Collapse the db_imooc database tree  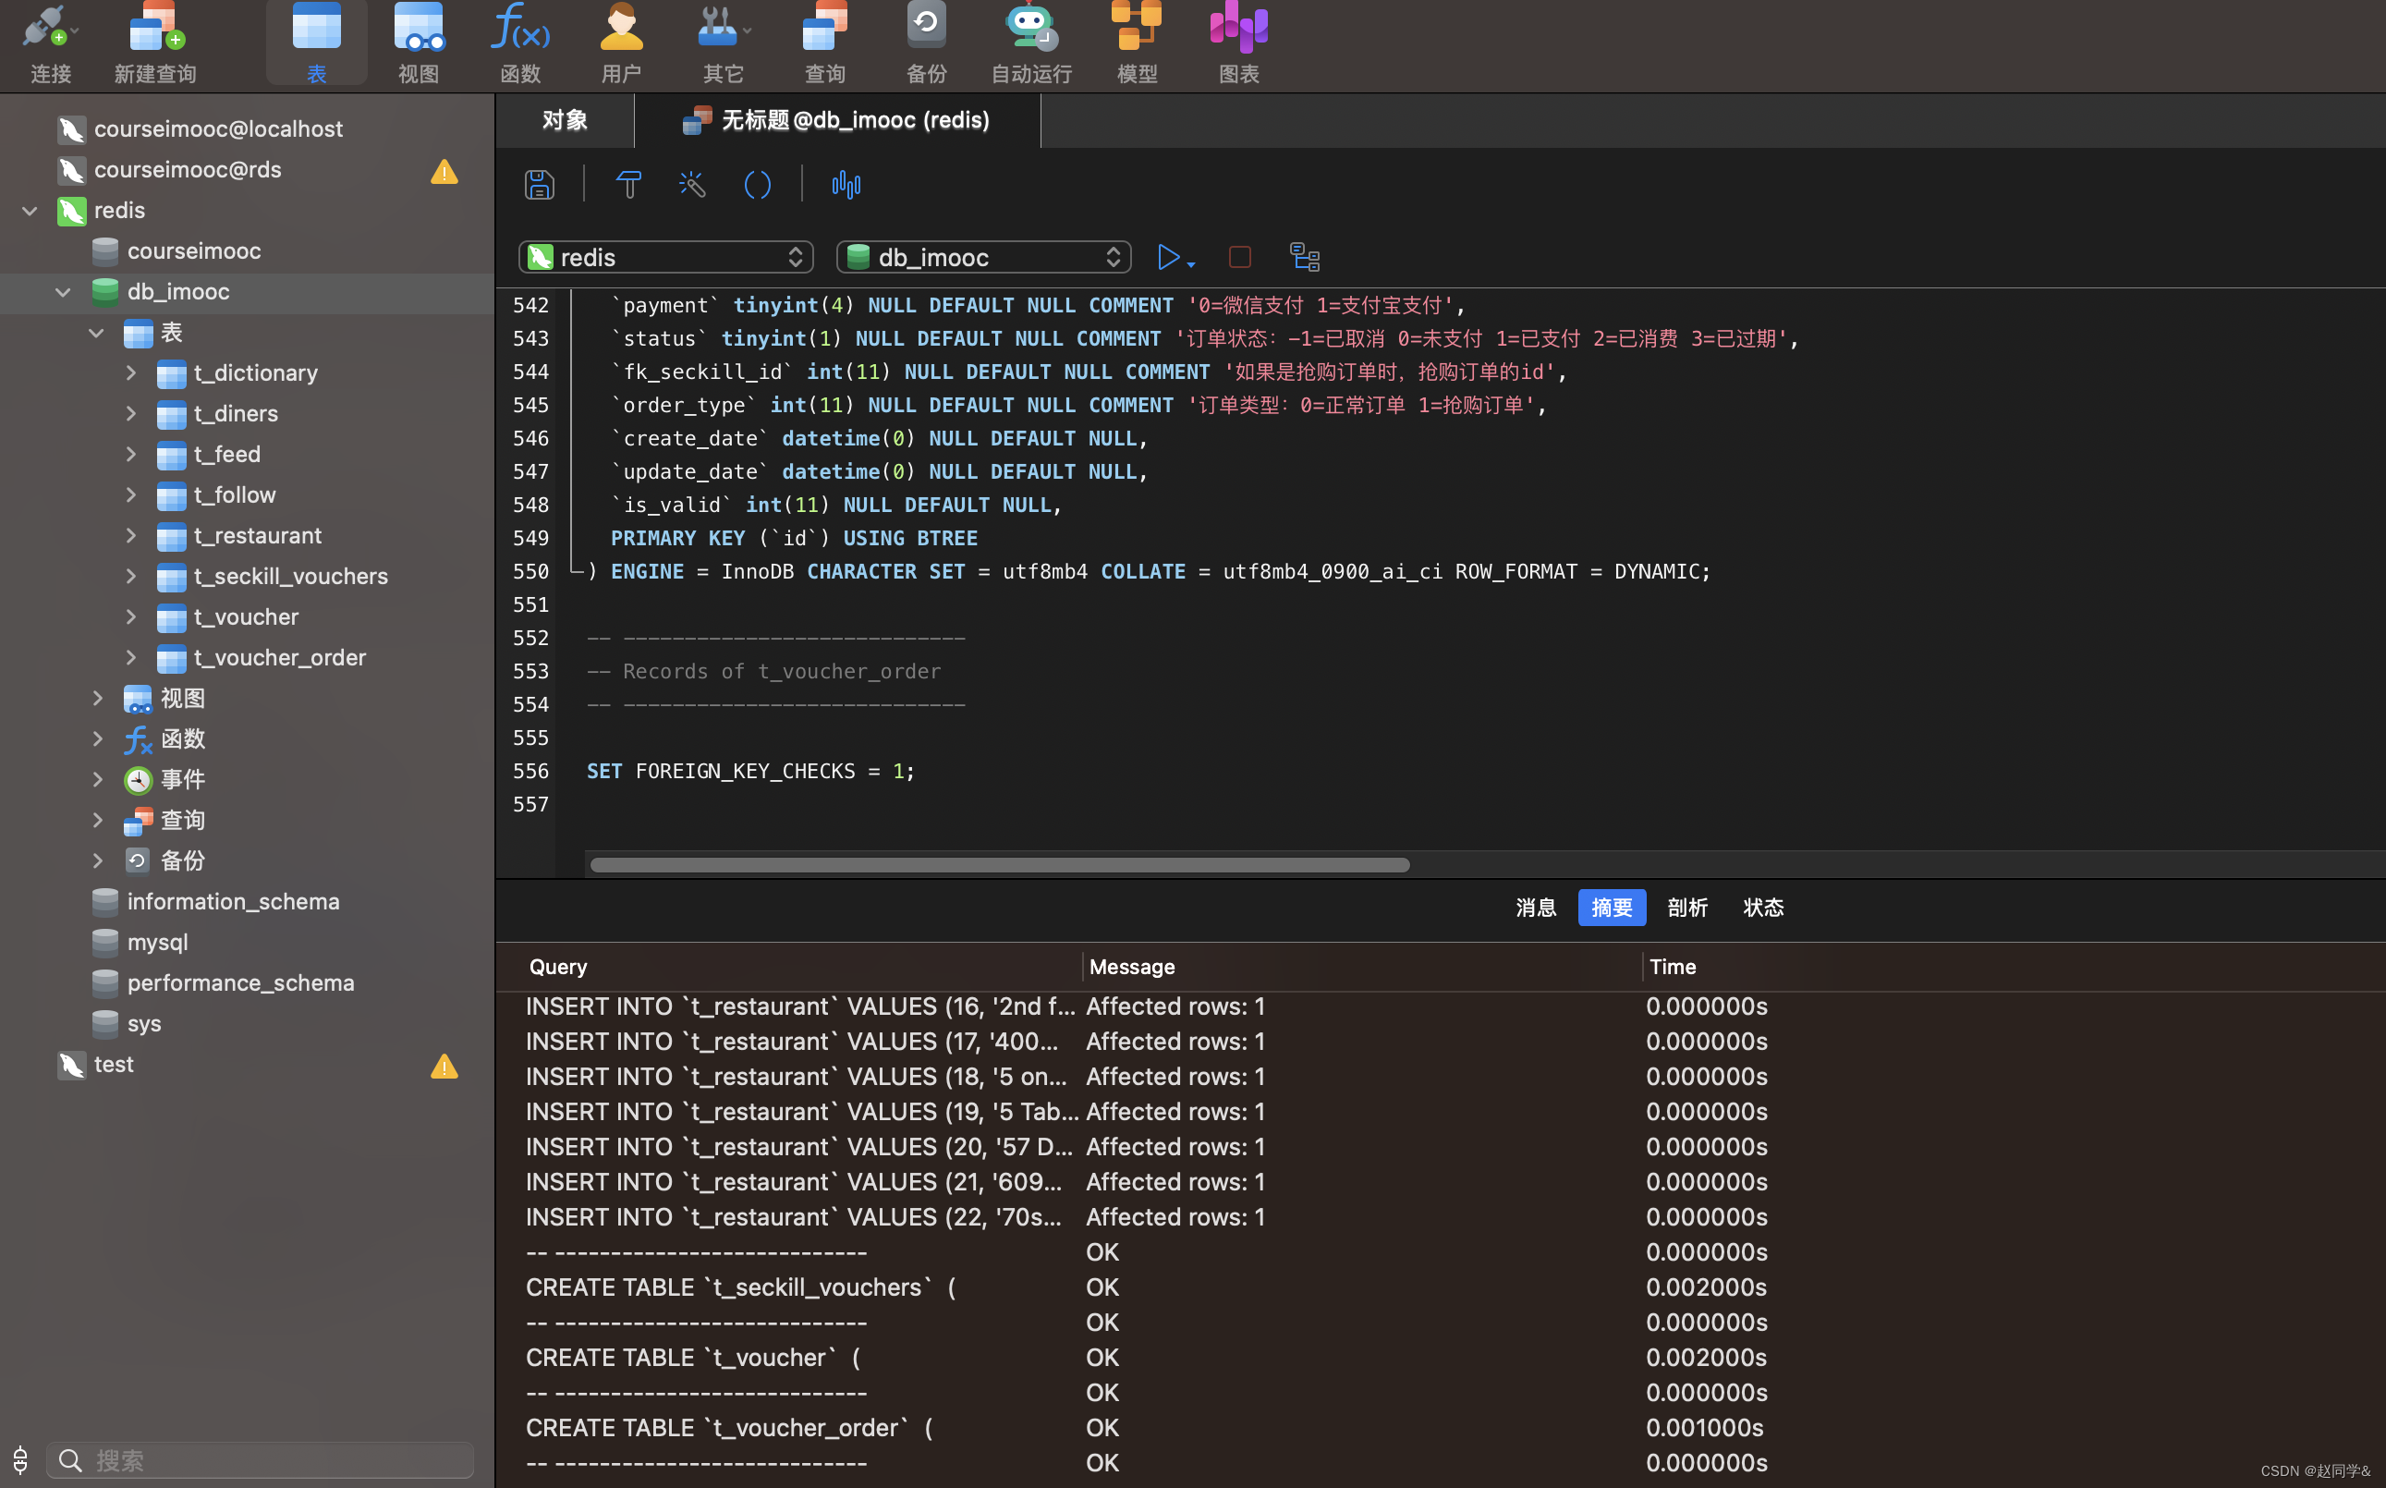pyautogui.click(x=63, y=291)
